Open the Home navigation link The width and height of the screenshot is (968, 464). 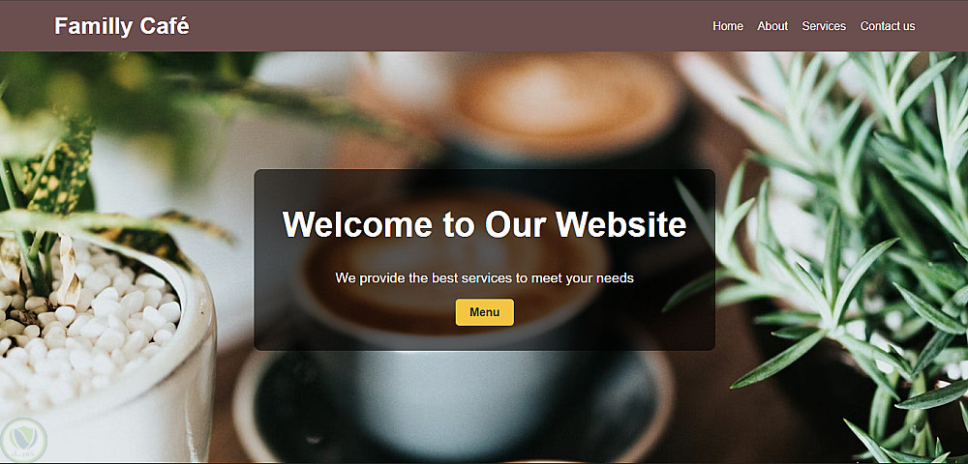pos(728,26)
